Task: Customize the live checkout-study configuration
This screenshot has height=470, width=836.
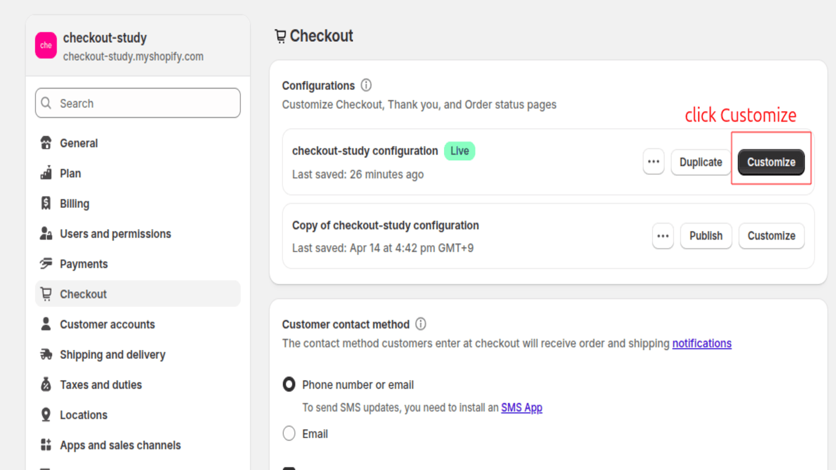Action: 771,162
